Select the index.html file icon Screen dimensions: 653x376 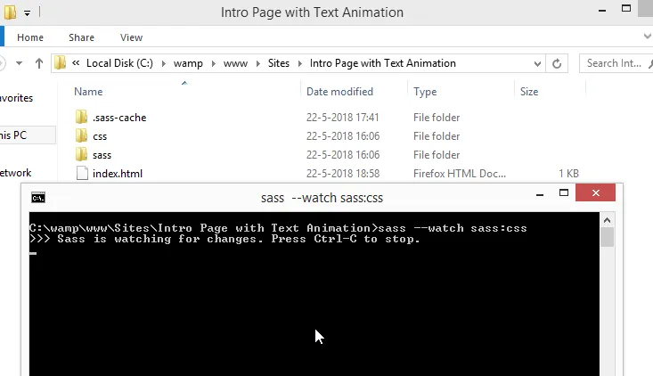[x=83, y=173]
